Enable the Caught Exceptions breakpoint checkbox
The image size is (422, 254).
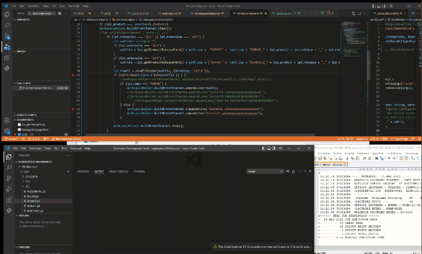pyautogui.click(x=20, y=125)
